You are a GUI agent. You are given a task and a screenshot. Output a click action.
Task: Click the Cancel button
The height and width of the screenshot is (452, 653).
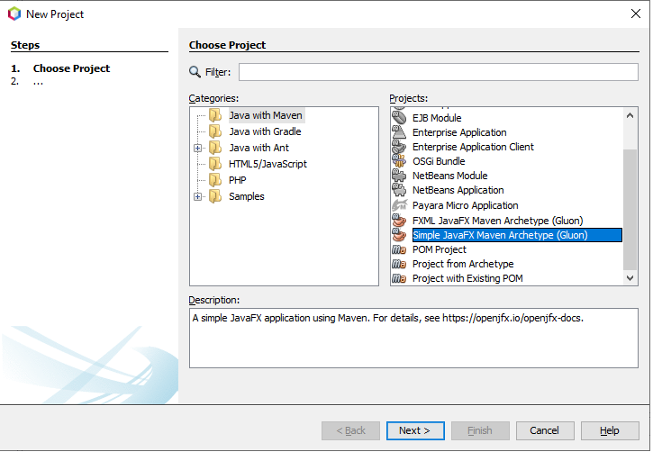pos(545,430)
